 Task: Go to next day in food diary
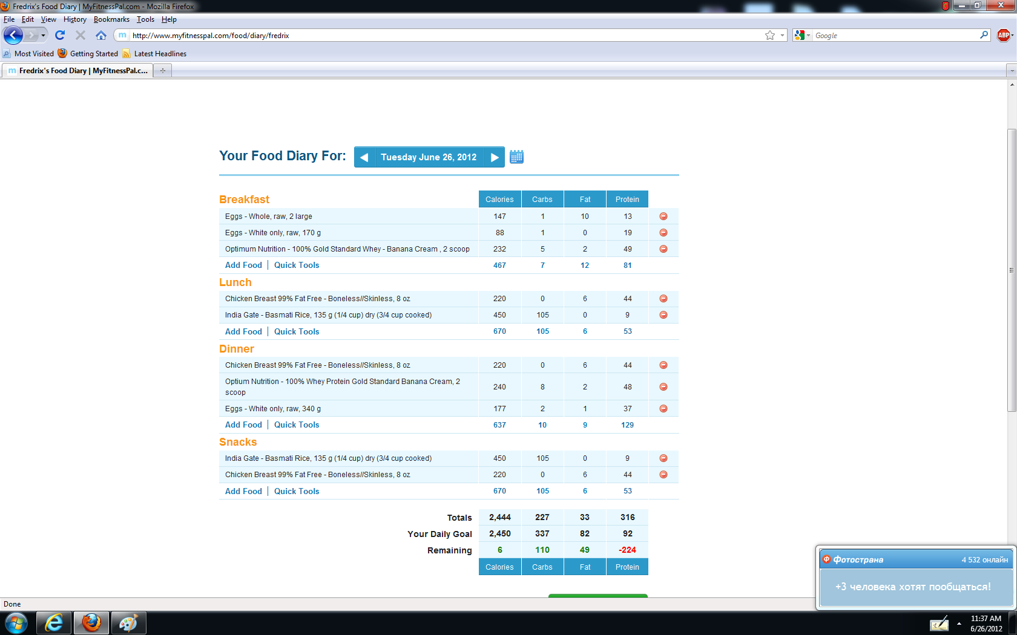495,157
